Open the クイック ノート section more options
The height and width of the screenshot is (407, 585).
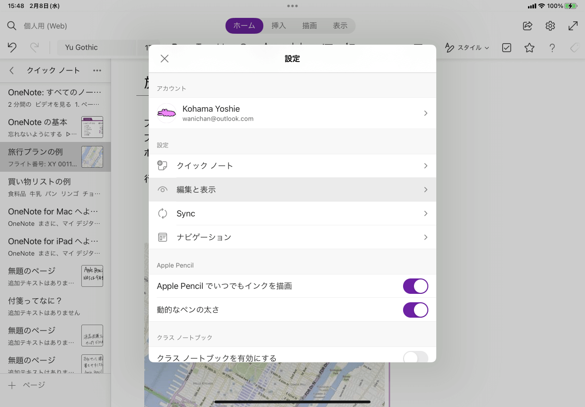point(97,70)
